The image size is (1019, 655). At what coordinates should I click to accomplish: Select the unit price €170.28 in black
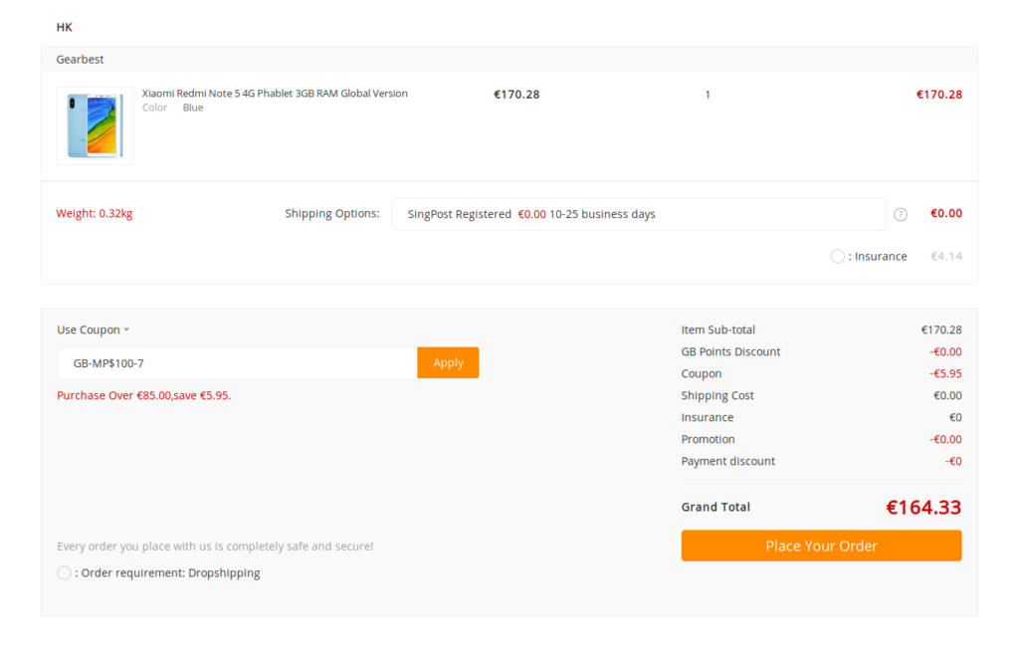516,95
